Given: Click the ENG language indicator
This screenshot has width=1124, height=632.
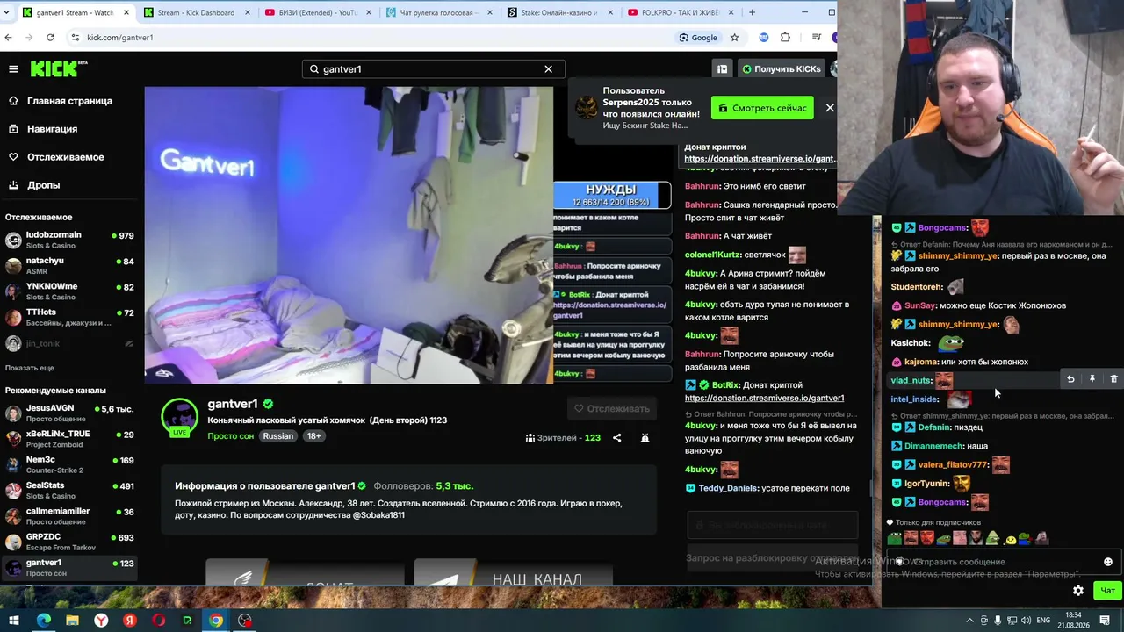Looking at the screenshot, I should coord(1043,621).
